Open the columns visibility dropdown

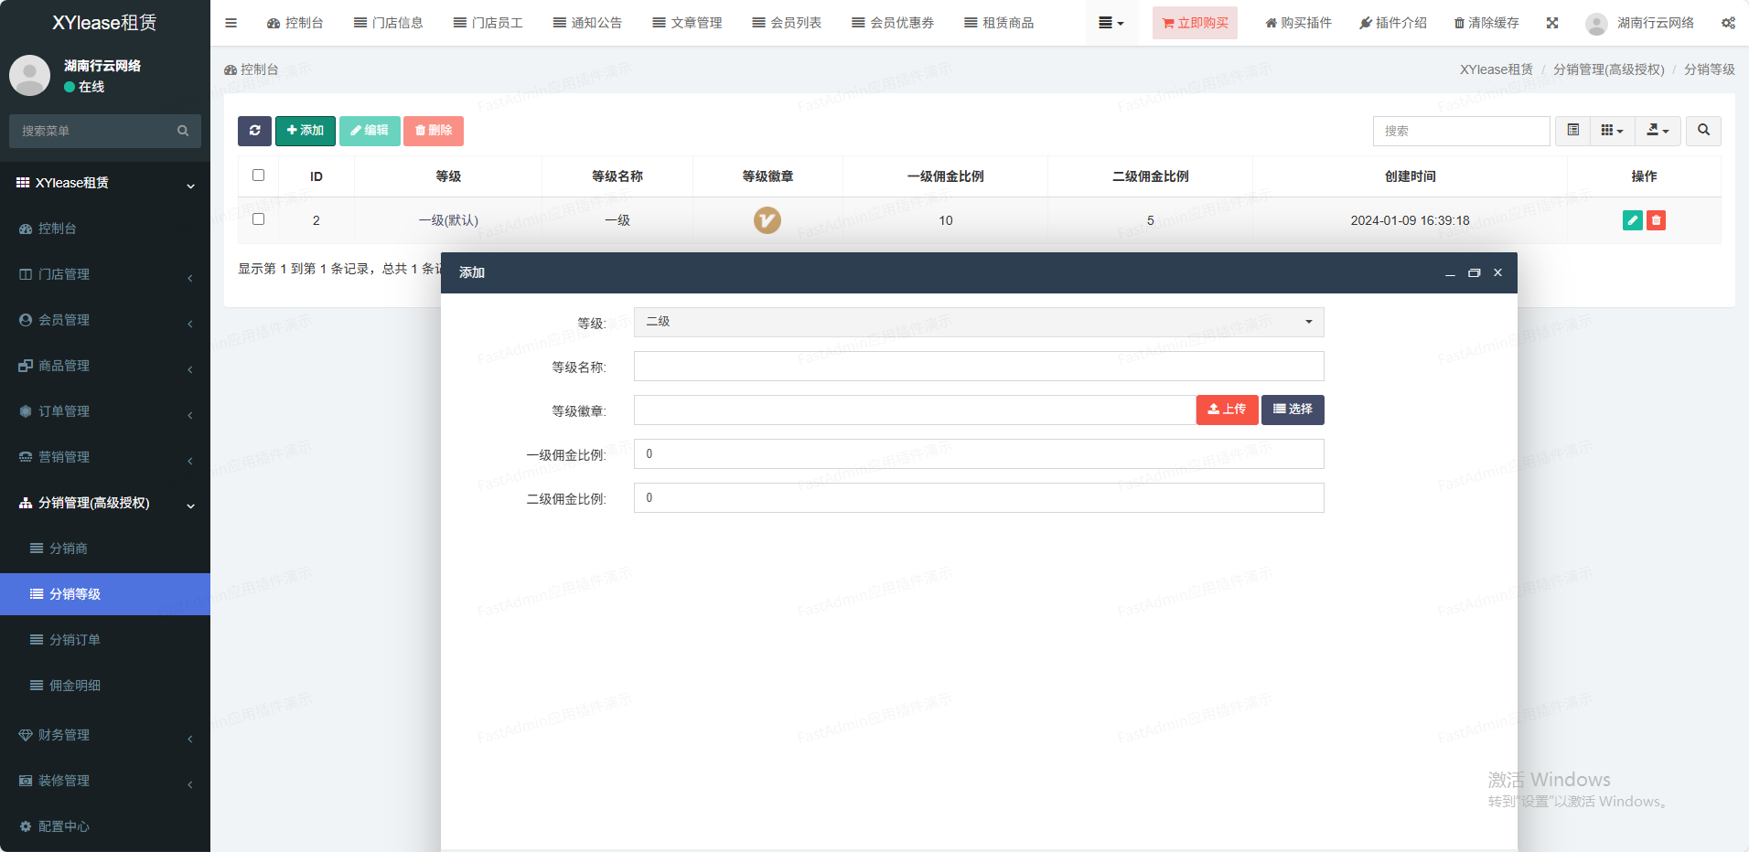coord(1612,131)
